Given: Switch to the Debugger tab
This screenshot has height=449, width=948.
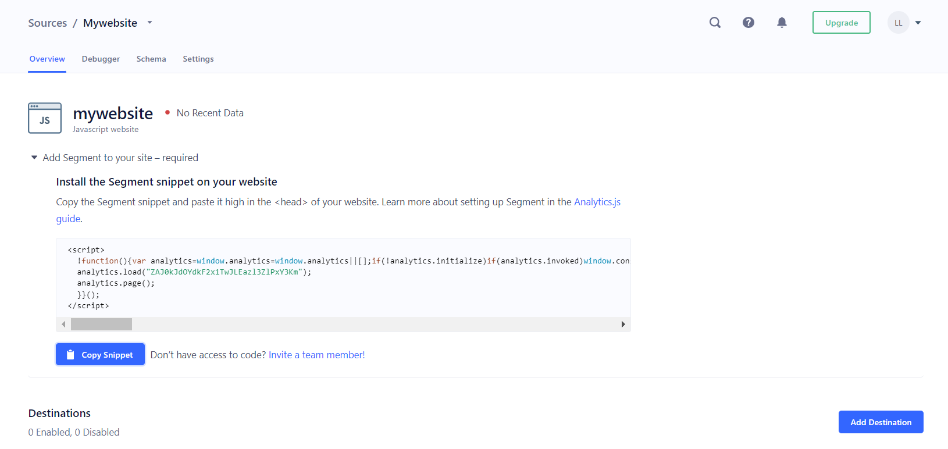Looking at the screenshot, I should click(101, 59).
